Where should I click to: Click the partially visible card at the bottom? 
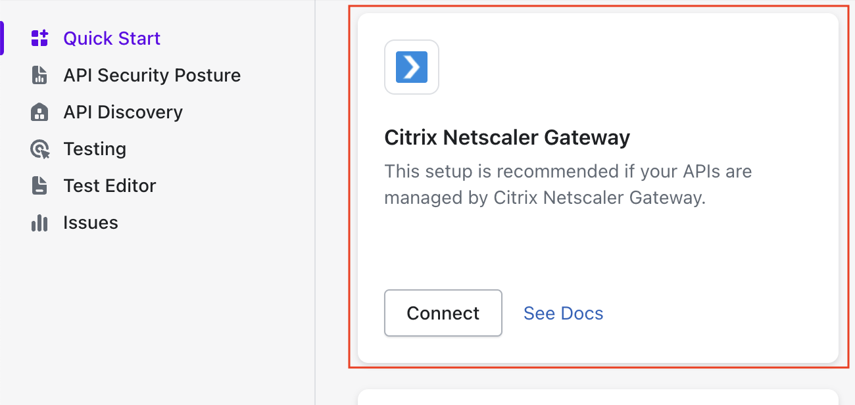598,397
